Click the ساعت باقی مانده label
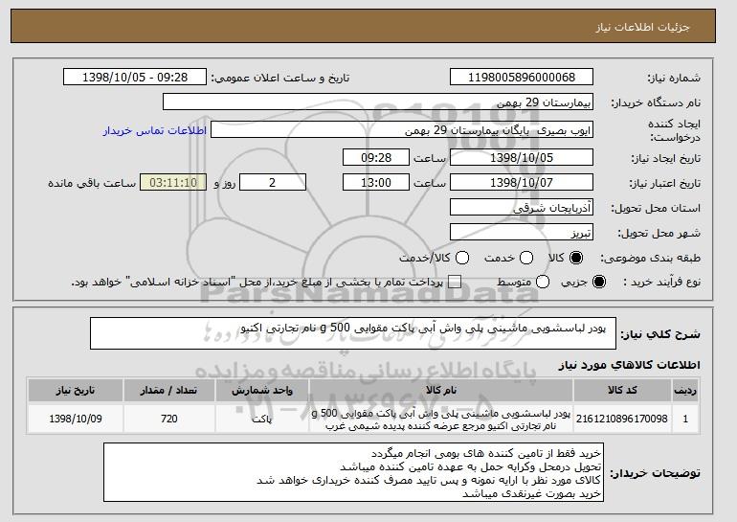This screenshot has width=737, height=522. click(92, 183)
